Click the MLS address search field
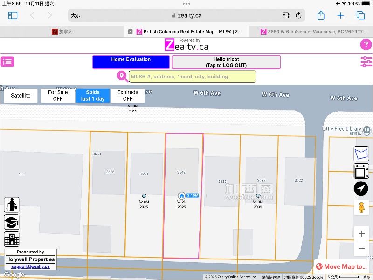 coord(192,77)
